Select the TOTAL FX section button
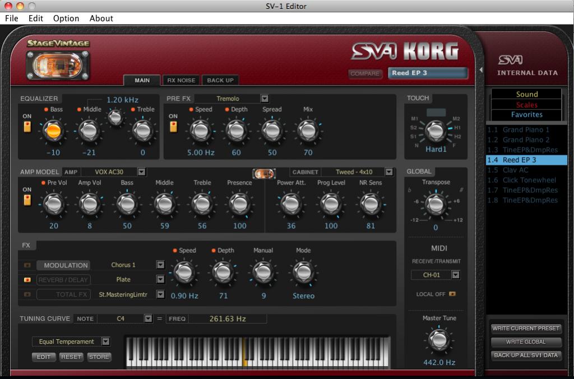The height and width of the screenshot is (379, 574). click(64, 294)
